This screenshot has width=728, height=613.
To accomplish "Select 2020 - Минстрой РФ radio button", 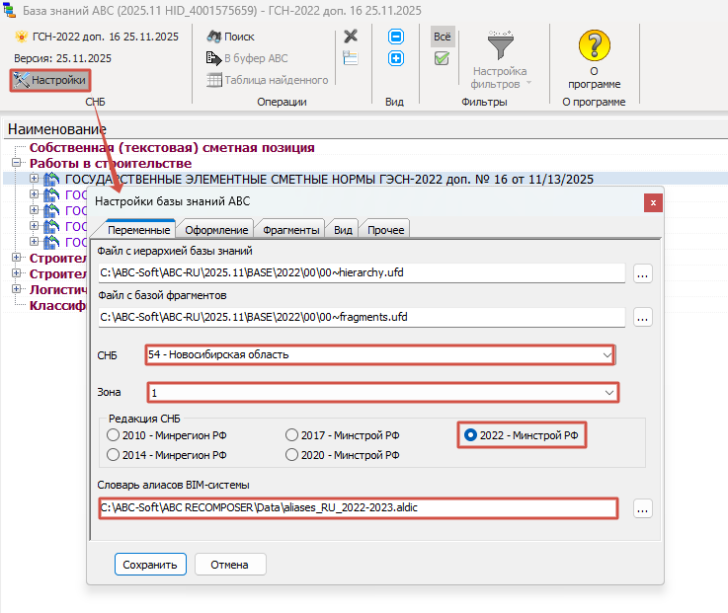I will pyautogui.click(x=291, y=455).
